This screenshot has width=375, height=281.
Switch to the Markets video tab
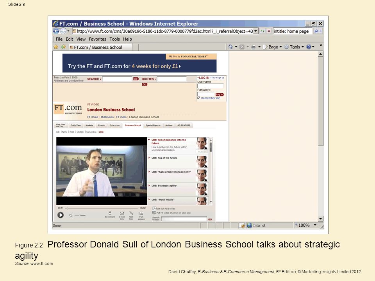[x=89, y=125]
